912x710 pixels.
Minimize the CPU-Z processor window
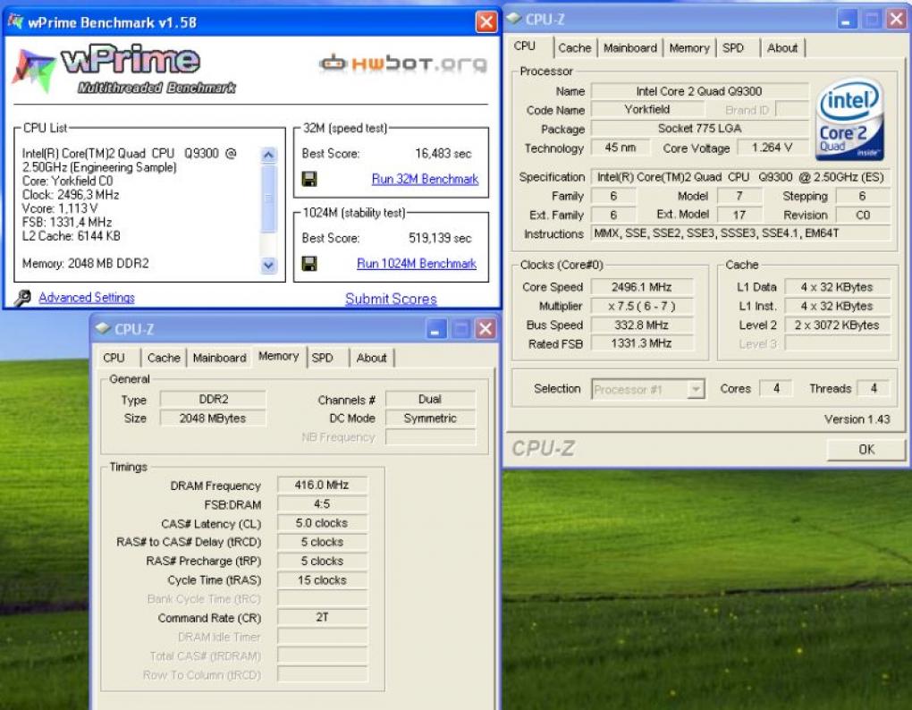click(847, 19)
